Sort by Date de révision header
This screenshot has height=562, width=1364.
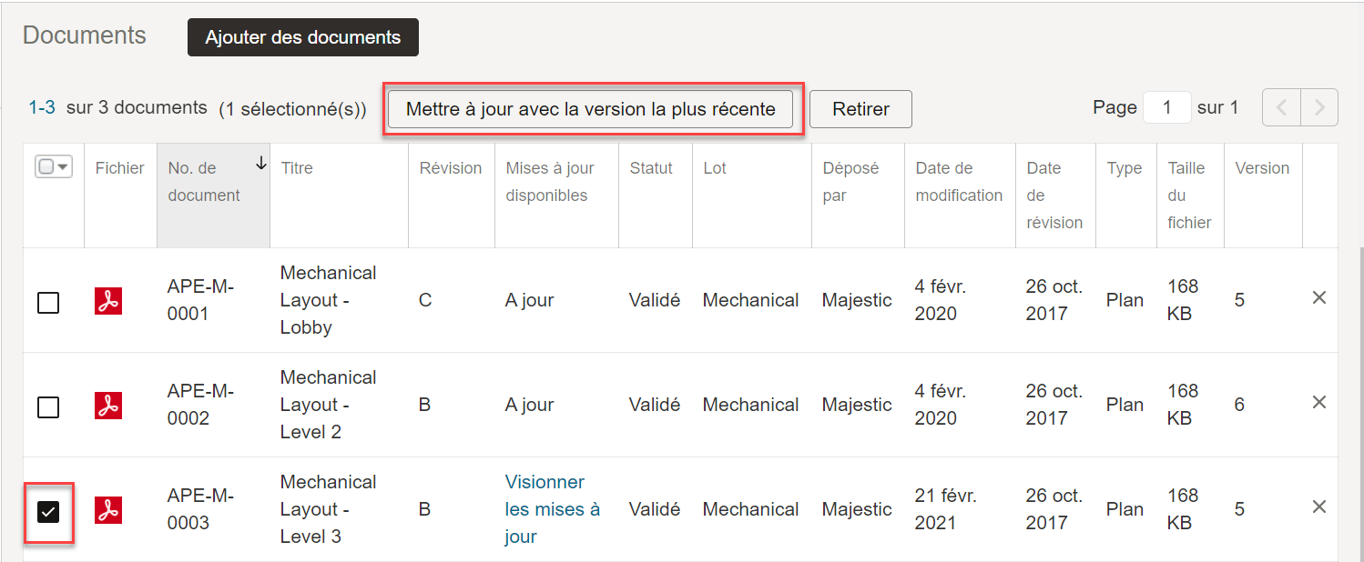pos(1054,196)
